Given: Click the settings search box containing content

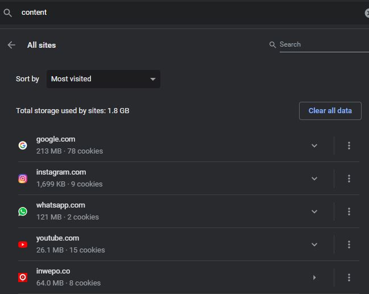Looking at the screenshot, I should pos(184,13).
